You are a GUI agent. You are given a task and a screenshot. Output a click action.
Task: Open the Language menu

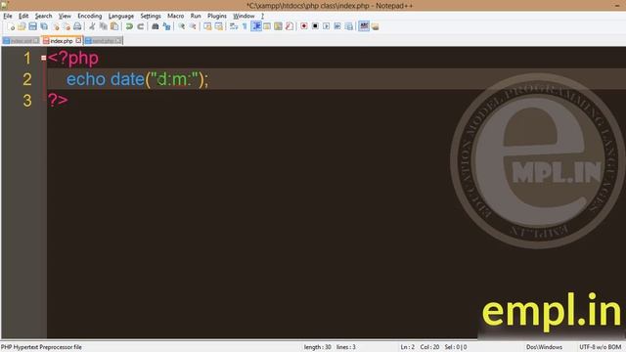pyautogui.click(x=121, y=16)
